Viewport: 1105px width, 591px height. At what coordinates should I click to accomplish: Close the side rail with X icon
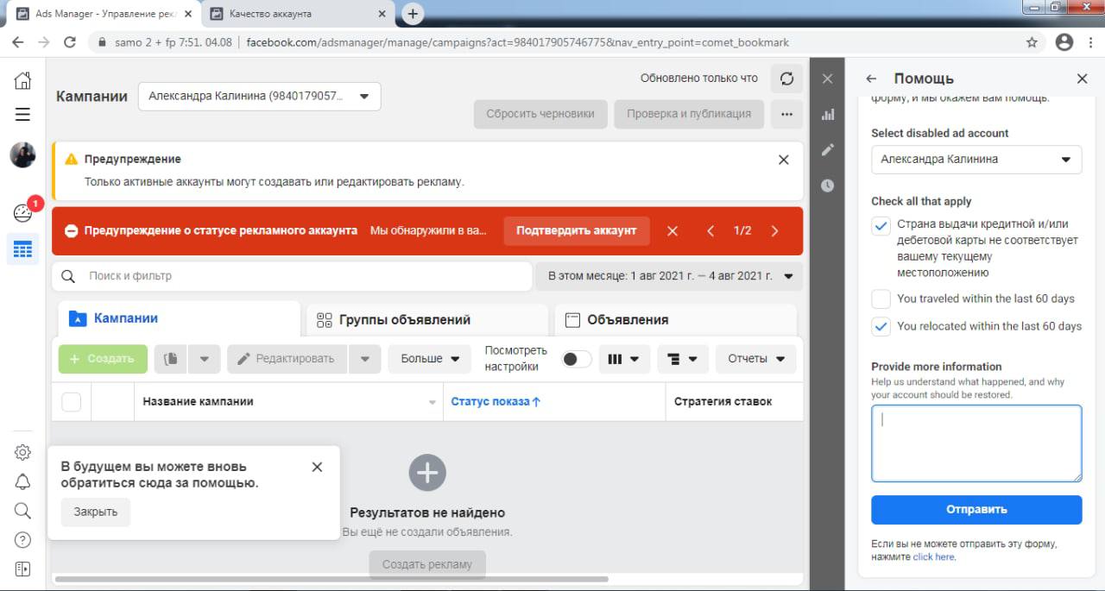tap(827, 79)
